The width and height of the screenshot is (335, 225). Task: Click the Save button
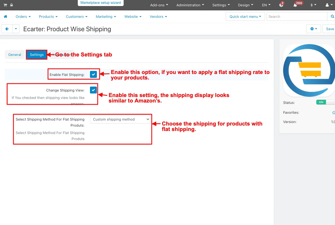pyautogui.click(x=329, y=29)
